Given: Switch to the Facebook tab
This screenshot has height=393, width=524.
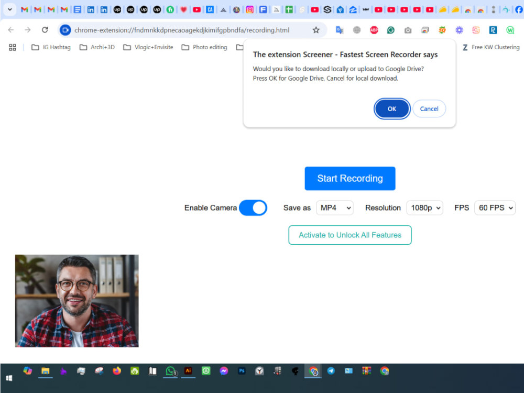Looking at the screenshot, I should (519, 9).
